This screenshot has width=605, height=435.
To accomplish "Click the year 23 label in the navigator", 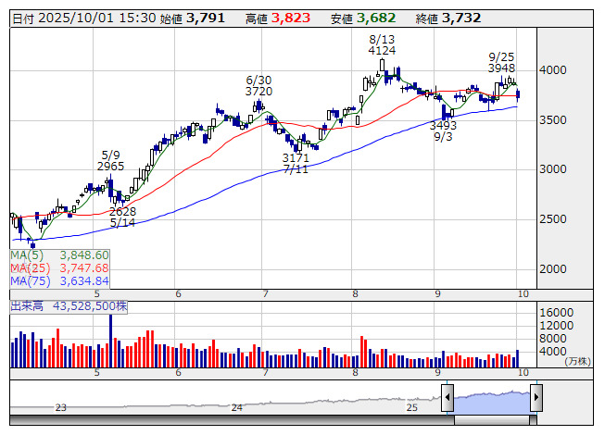I will coord(60,407).
